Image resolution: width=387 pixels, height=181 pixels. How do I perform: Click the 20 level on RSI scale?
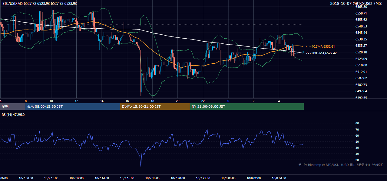[357, 160]
